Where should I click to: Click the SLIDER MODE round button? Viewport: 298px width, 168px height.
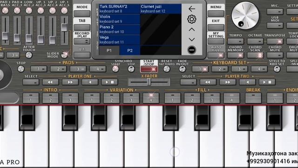pos(64,55)
